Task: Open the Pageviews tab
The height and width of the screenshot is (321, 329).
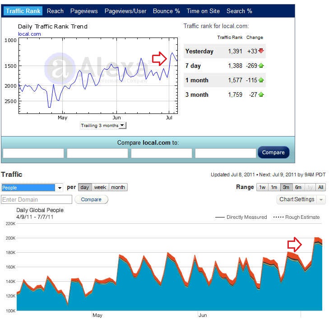Action: point(84,11)
